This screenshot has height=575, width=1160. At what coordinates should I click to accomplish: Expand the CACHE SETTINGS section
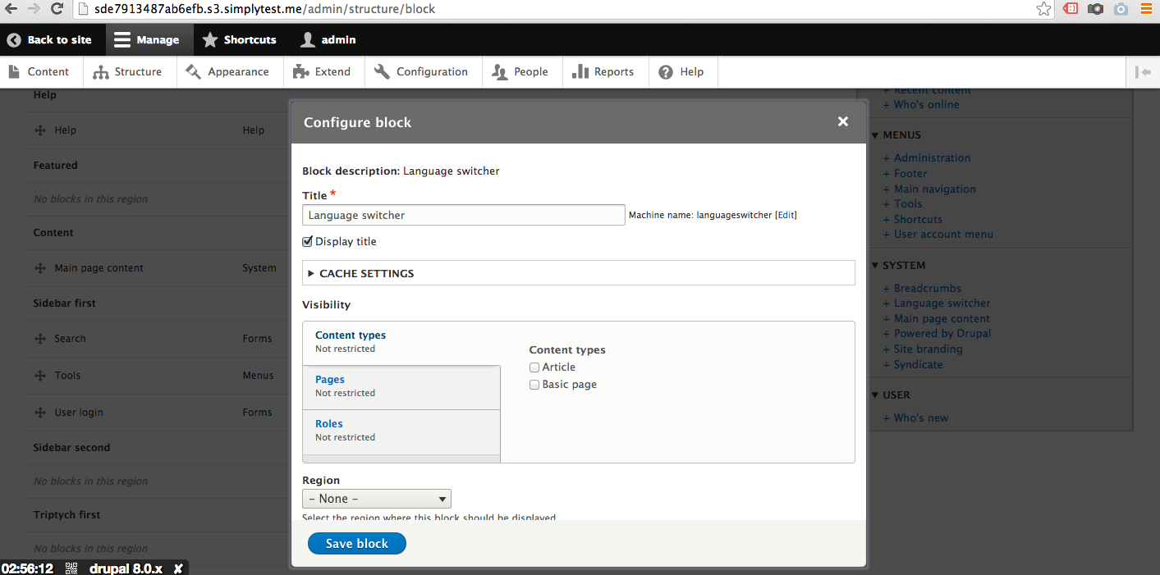pyautogui.click(x=579, y=273)
